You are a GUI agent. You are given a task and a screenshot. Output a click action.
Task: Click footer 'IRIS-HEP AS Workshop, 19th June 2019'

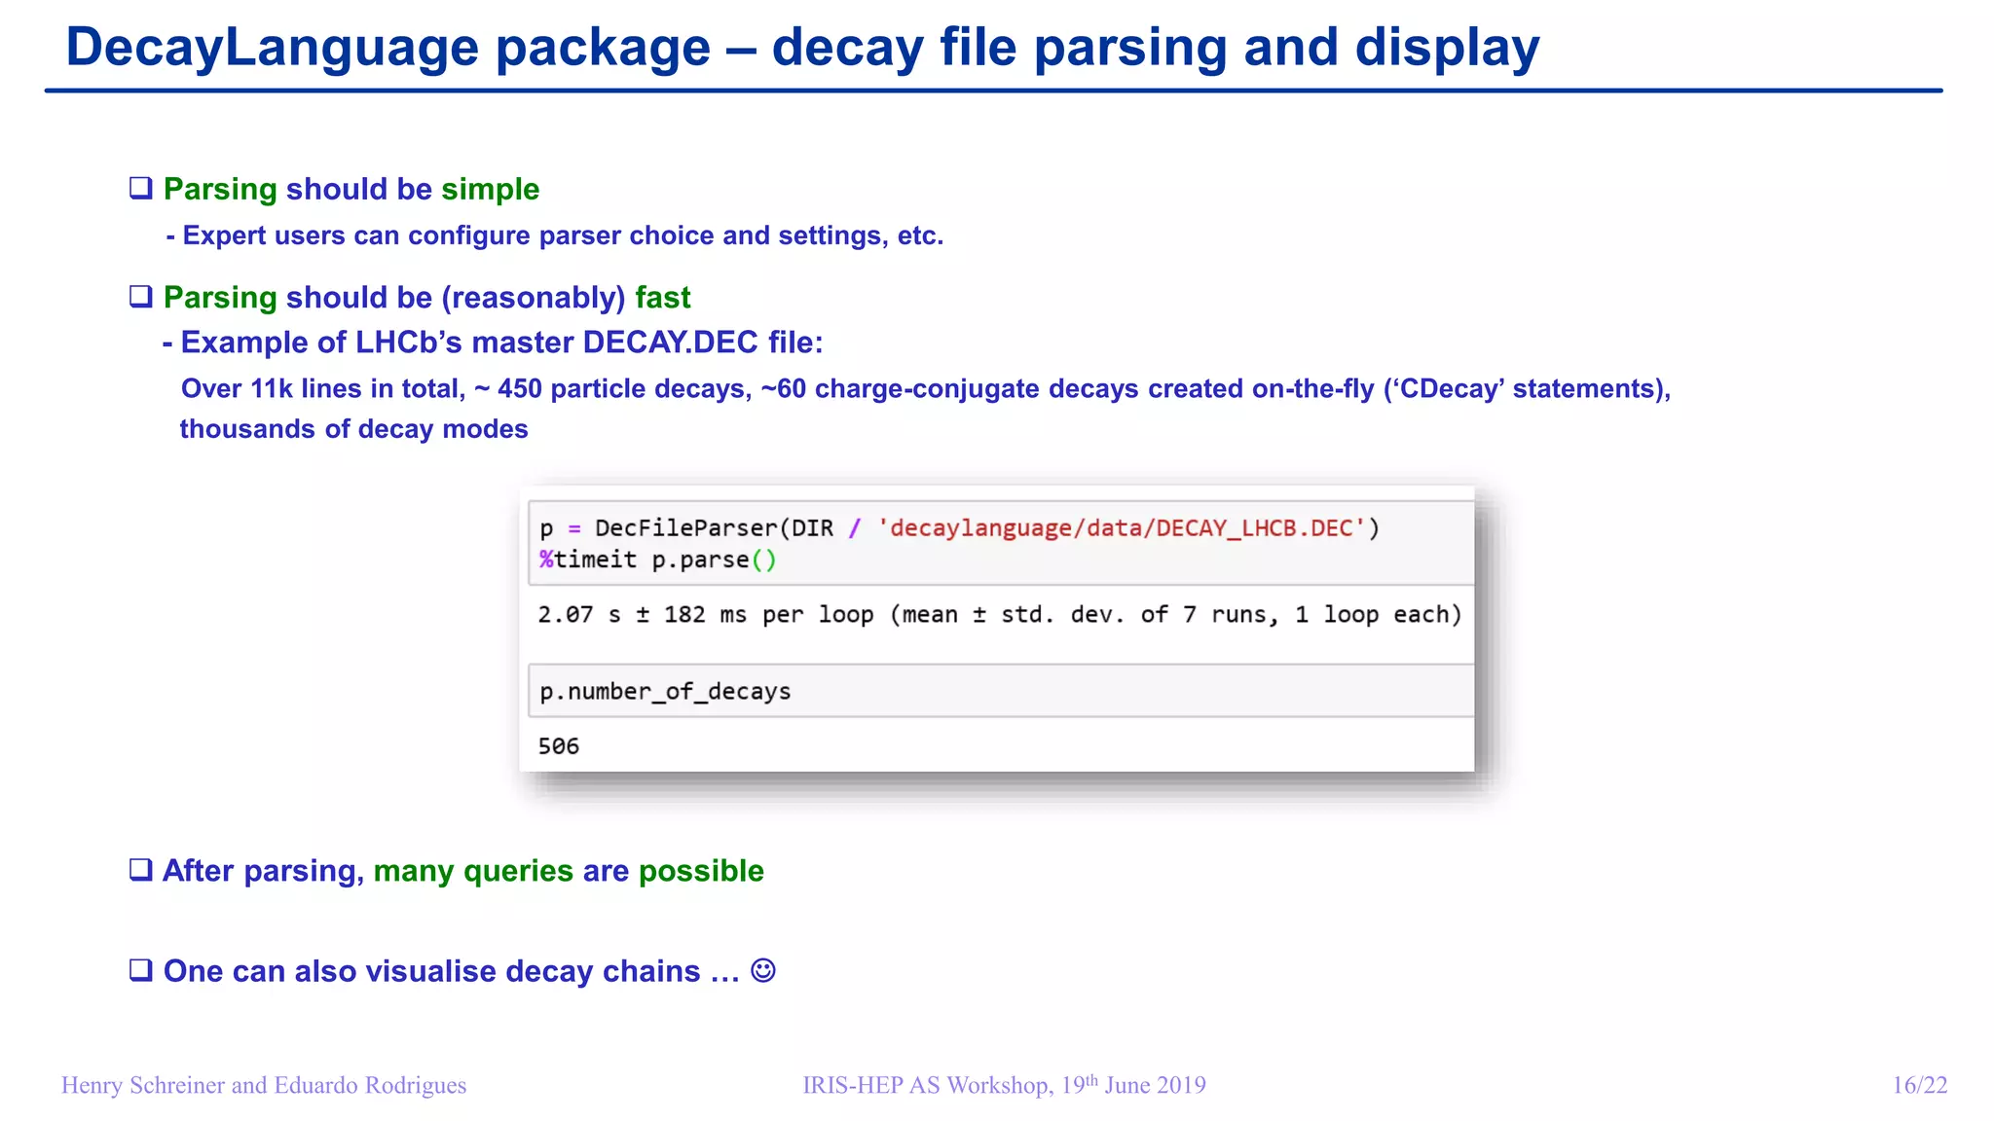pos(1004,1085)
